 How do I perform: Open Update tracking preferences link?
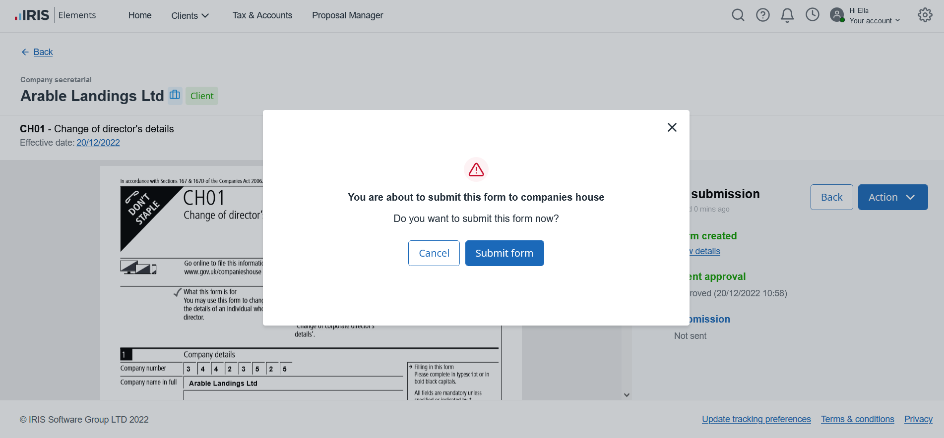(x=756, y=419)
